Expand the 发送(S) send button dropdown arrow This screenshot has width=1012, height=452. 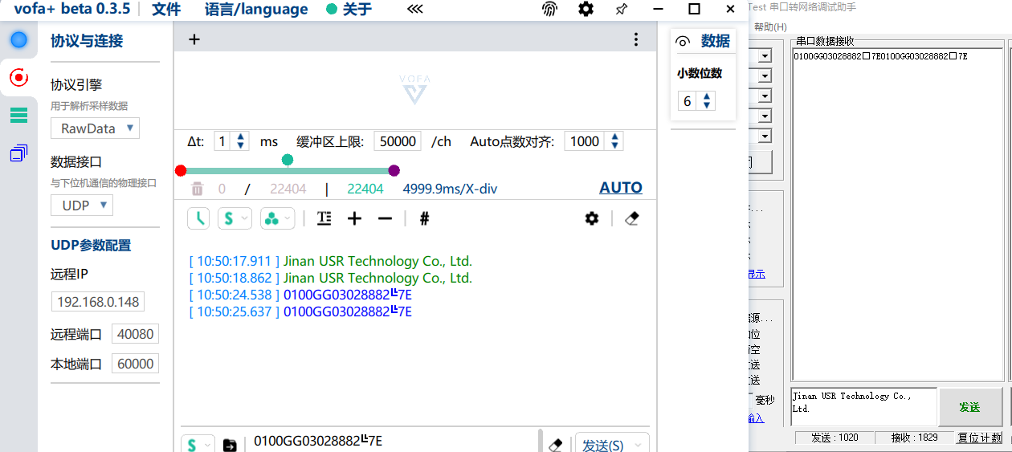pos(639,445)
